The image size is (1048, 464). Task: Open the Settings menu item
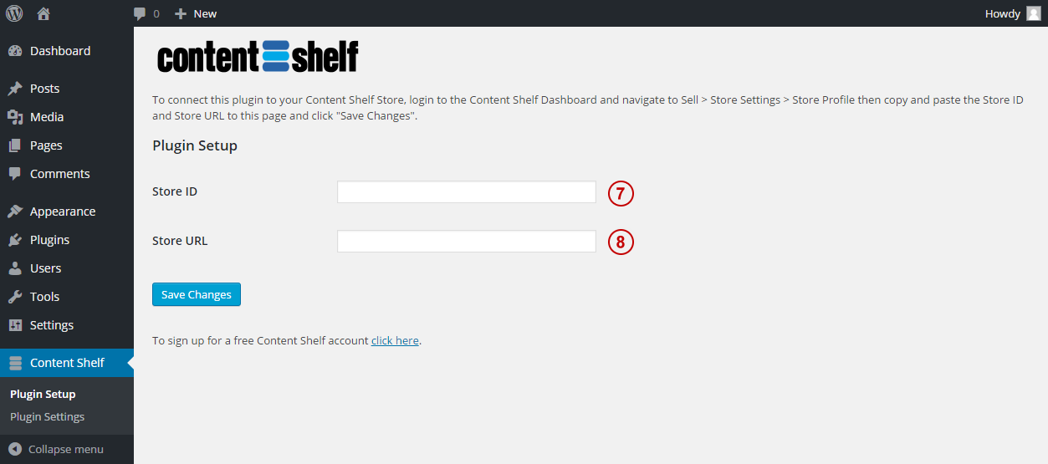(67, 325)
